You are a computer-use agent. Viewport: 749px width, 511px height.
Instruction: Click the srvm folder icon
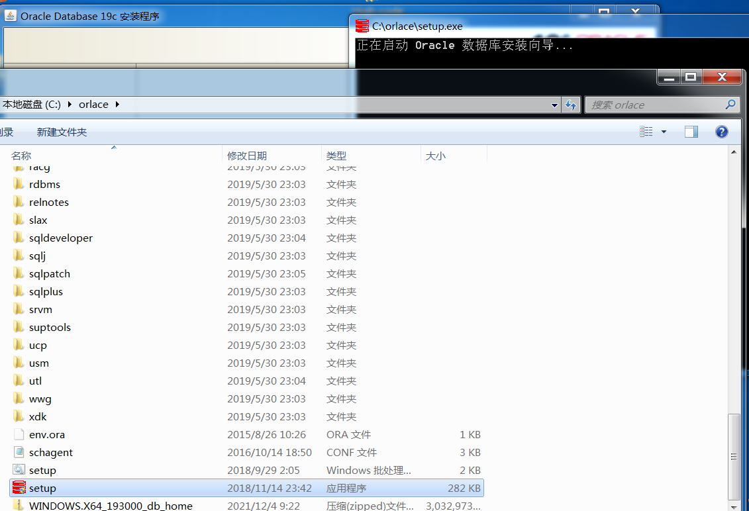coord(19,309)
